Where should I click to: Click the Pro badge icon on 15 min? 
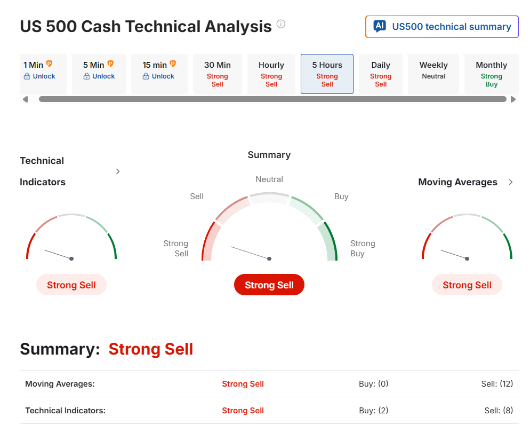click(173, 64)
